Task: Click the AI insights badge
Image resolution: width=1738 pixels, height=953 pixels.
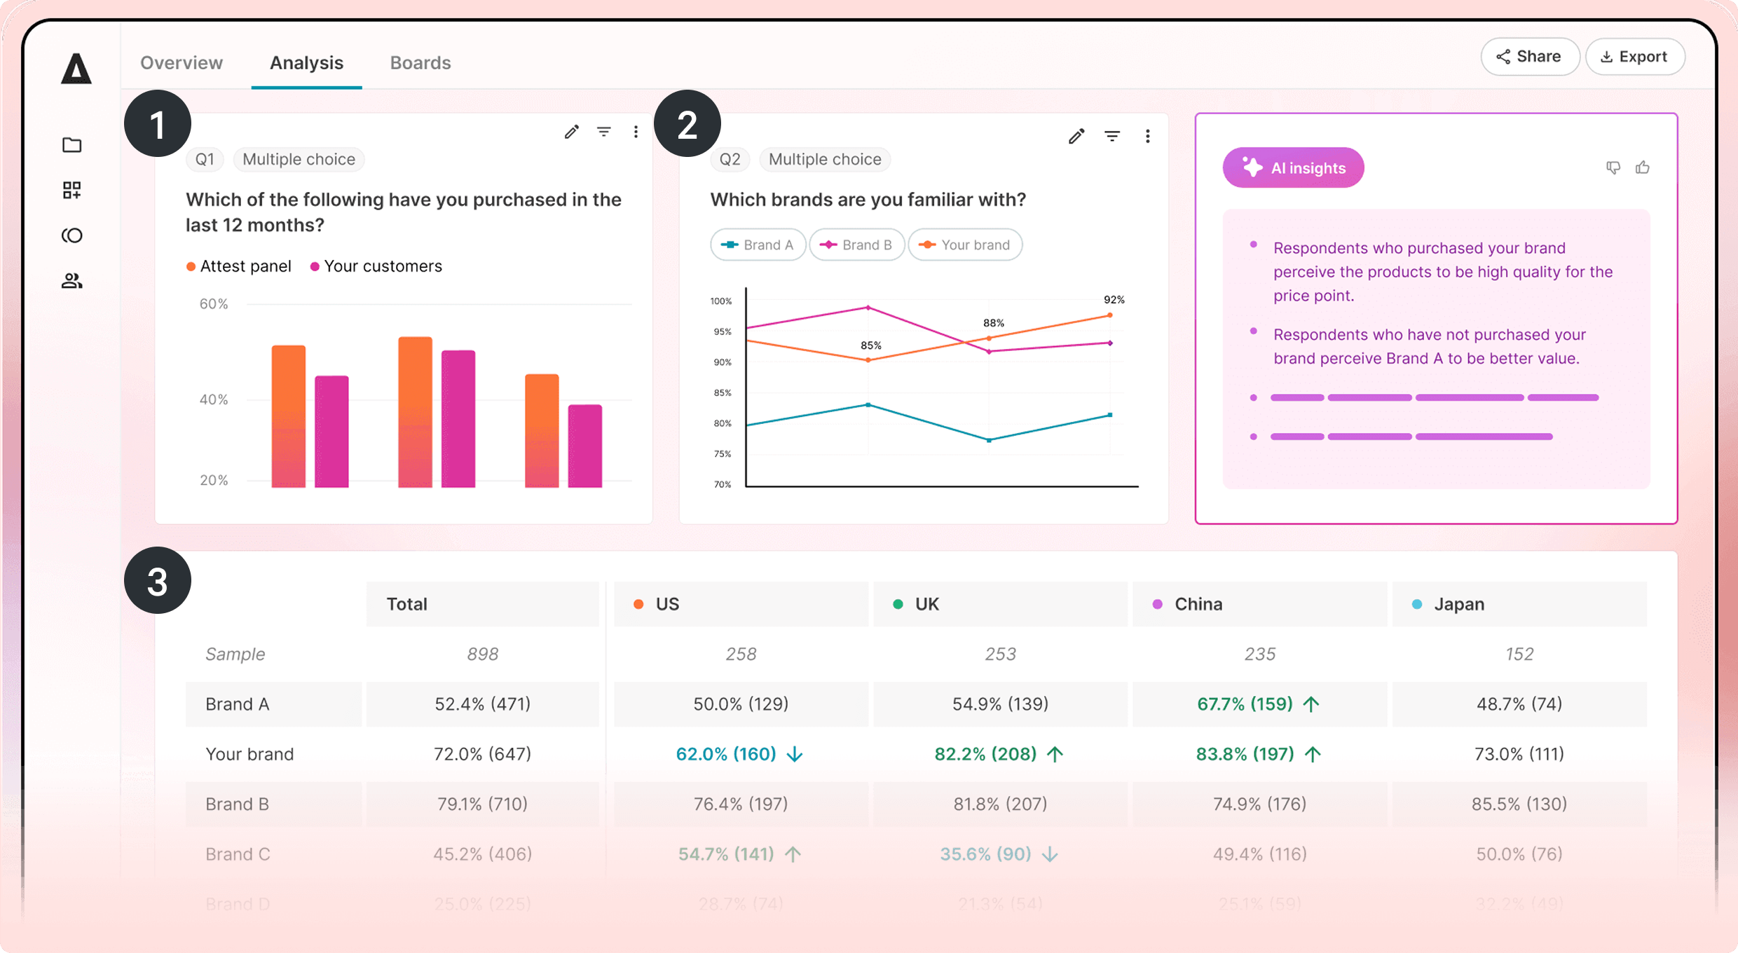Action: [1293, 168]
